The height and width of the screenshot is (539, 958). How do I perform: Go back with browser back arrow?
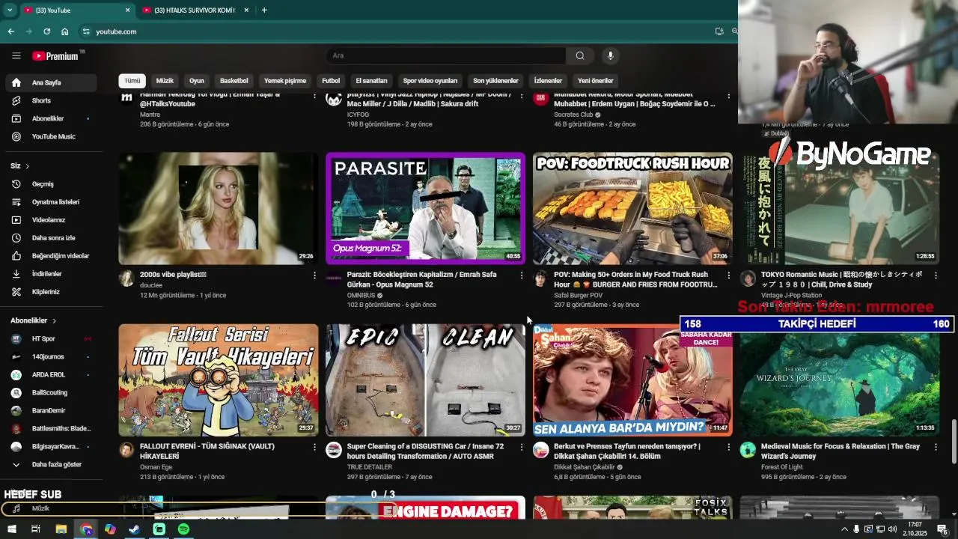(10, 31)
